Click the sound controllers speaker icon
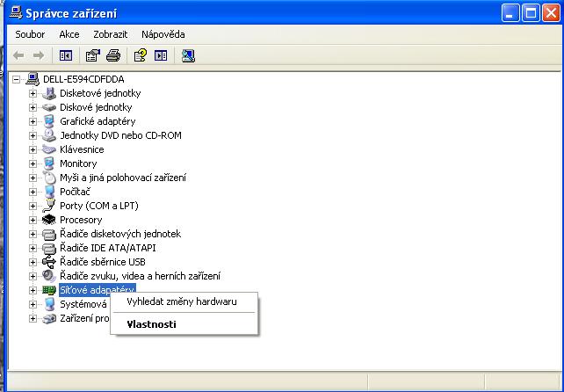The width and height of the screenshot is (564, 392). (49, 276)
